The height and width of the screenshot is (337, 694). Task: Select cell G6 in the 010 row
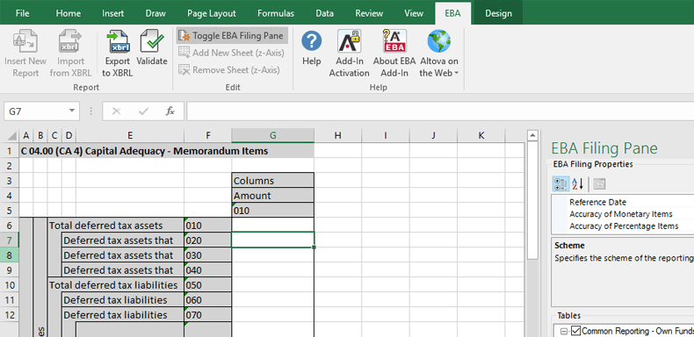point(272,226)
